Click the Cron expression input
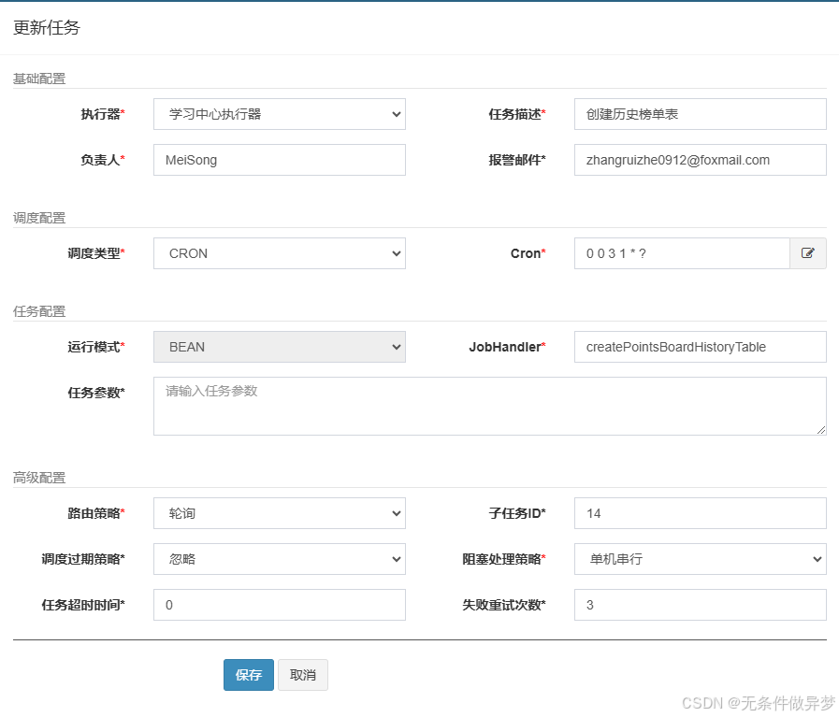The width and height of the screenshot is (839, 717). coord(682,253)
